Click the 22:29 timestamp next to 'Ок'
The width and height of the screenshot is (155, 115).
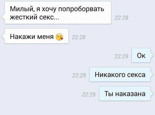(121, 56)
